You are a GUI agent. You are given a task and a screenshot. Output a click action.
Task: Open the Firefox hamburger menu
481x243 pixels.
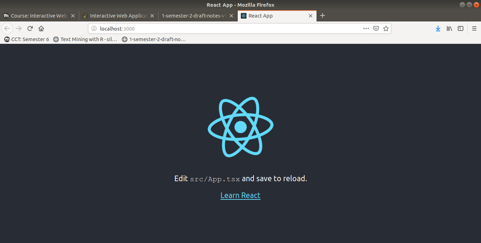pos(474,28)
